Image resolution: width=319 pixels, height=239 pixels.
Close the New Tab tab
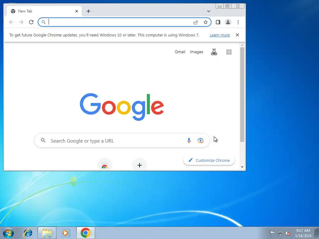point(77,11)
